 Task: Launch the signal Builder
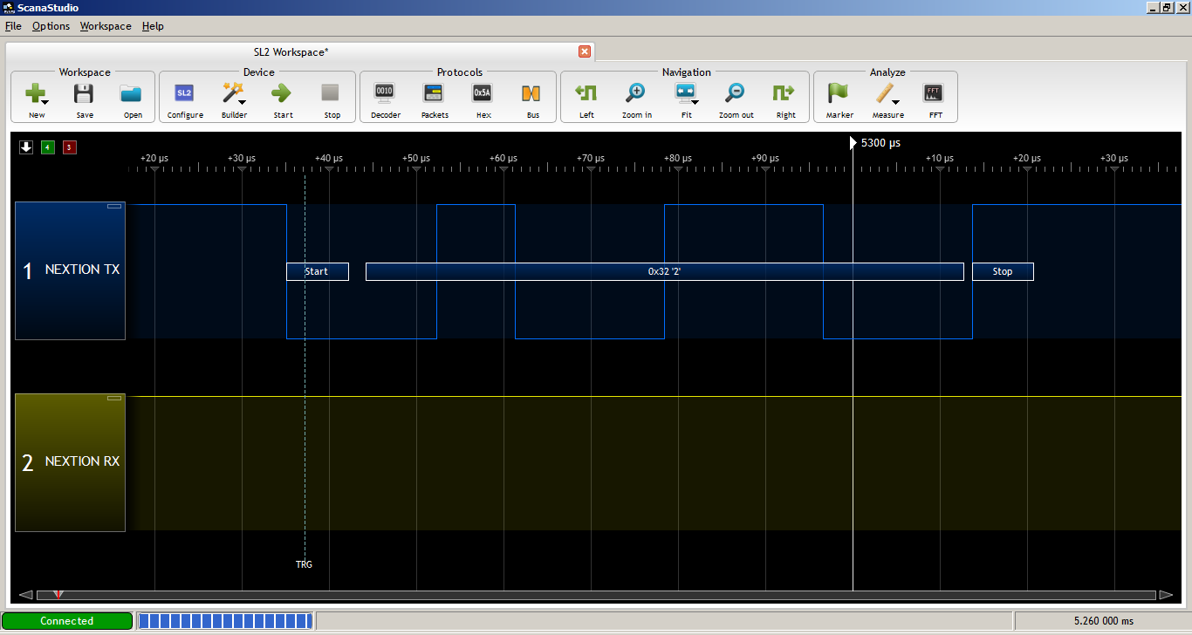click(233, 96)
